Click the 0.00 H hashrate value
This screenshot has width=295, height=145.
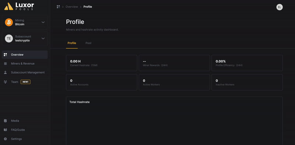(75, 61)
